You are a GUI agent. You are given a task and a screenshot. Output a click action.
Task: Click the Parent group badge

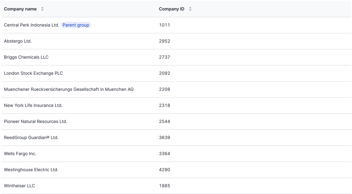click(x=76, y=25)
